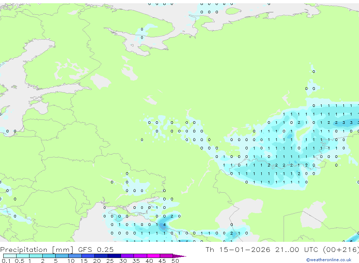Click the legend scale number "10"
Image resolution: width=359 pixels, height=263 pixels.
[71, 261]
